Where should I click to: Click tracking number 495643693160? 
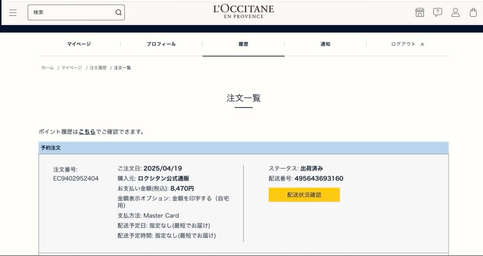click(x=319, y=179)
